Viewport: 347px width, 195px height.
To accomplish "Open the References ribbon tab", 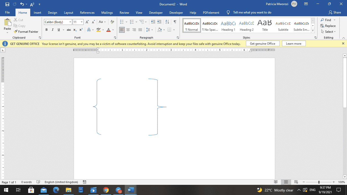I will coord(87,12).
